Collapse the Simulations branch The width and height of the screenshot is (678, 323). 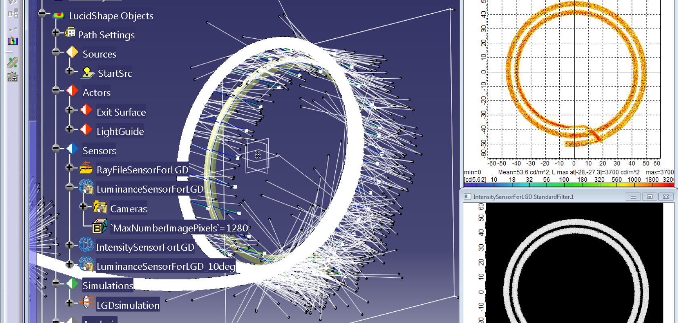[56, 283]
